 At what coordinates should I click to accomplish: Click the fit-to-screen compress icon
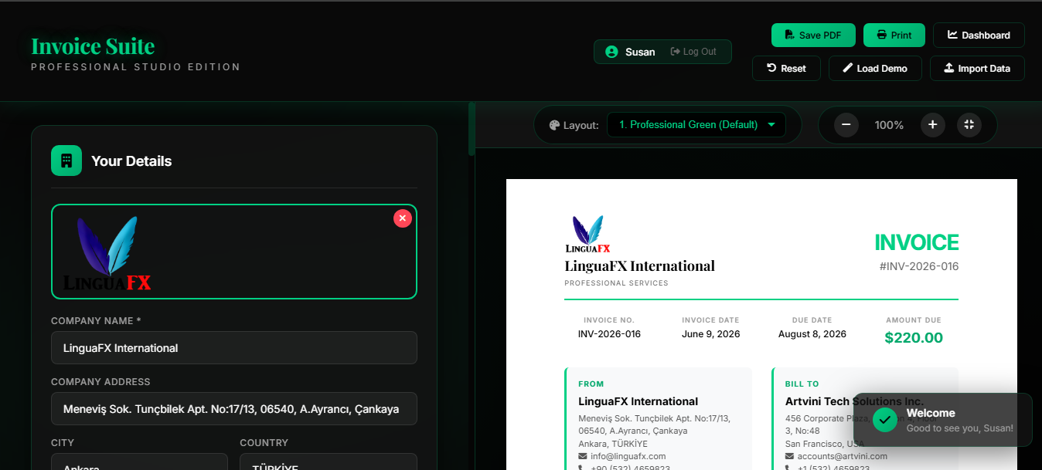[969, 124]
